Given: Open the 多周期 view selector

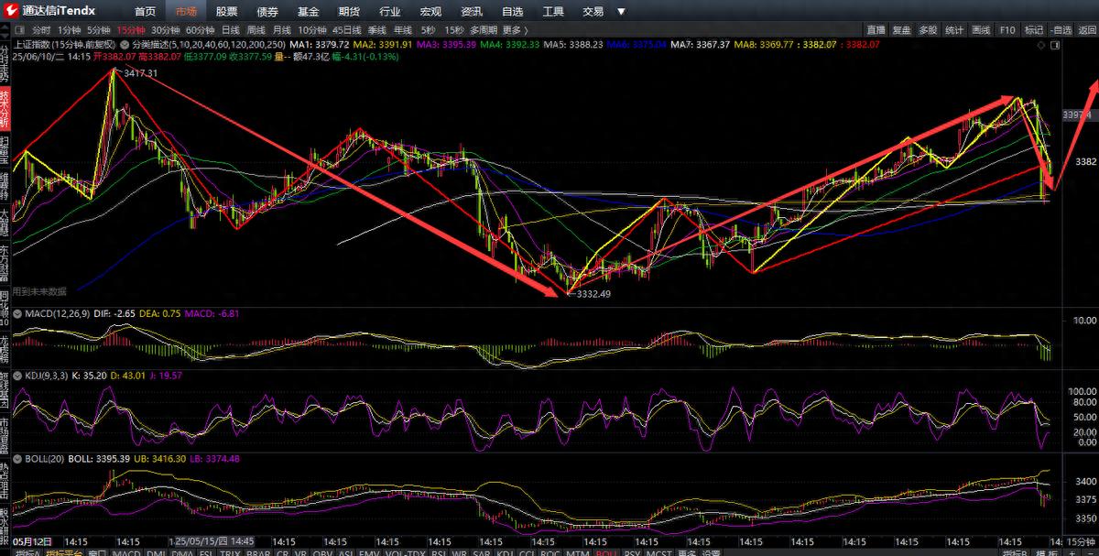Looking at the screenshot, I should click(x=484, y=30).
